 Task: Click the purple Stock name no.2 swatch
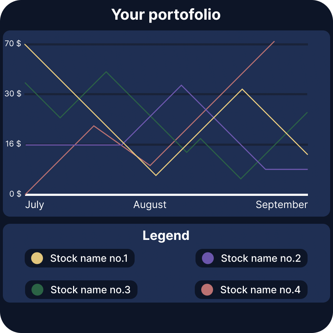(208, 258)
